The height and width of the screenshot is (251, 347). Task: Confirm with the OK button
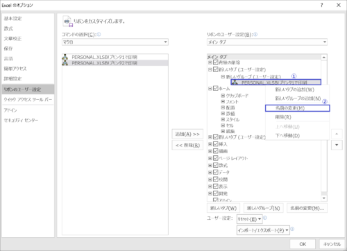[303, 244]
